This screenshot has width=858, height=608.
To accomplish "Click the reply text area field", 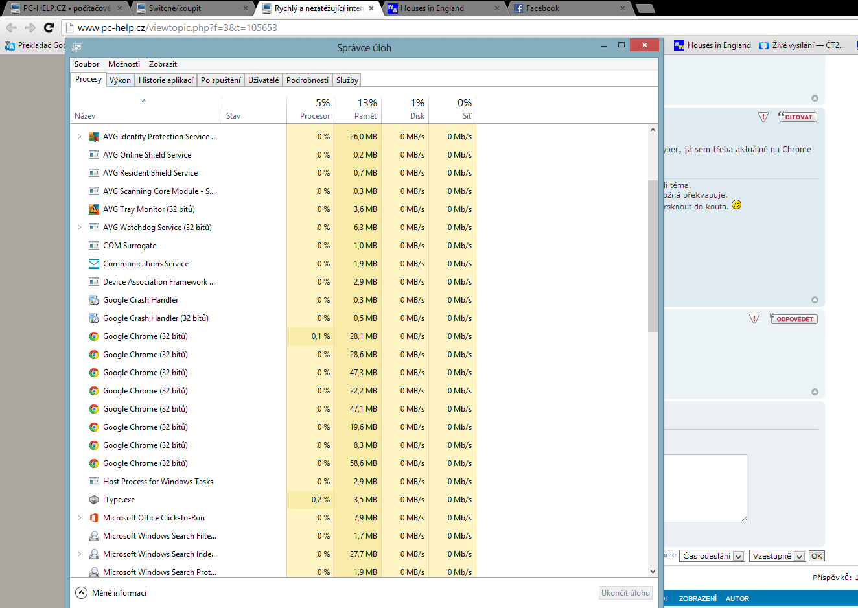I will point(705,487).
